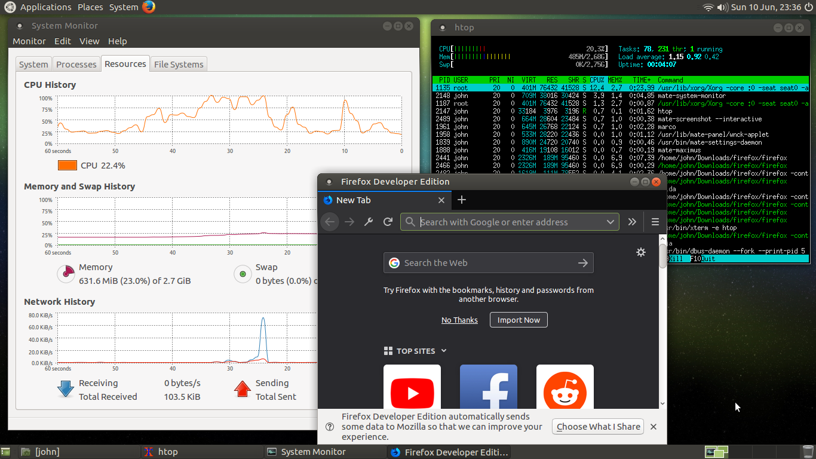816x459 pixels.
Task: Close the New Tab tab
Action: click(441, 200)
